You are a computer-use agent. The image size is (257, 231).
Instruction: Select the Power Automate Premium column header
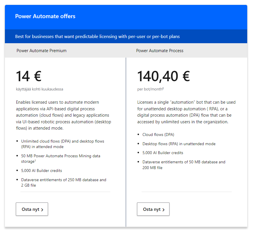point(41,51)
